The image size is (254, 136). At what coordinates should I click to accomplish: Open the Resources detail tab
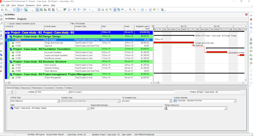point(25,88)
